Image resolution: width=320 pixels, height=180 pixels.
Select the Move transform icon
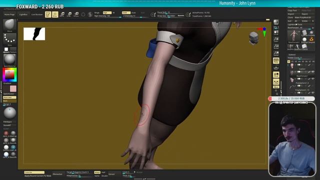coord(62,14)
